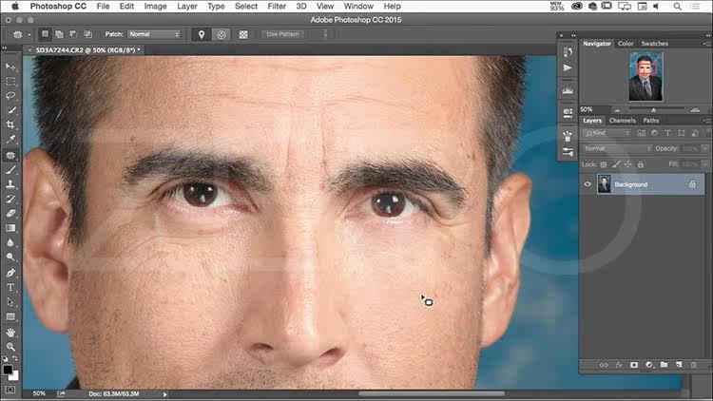Select the Brush tool
Viewport: 713px width, 401px height.
10,169
